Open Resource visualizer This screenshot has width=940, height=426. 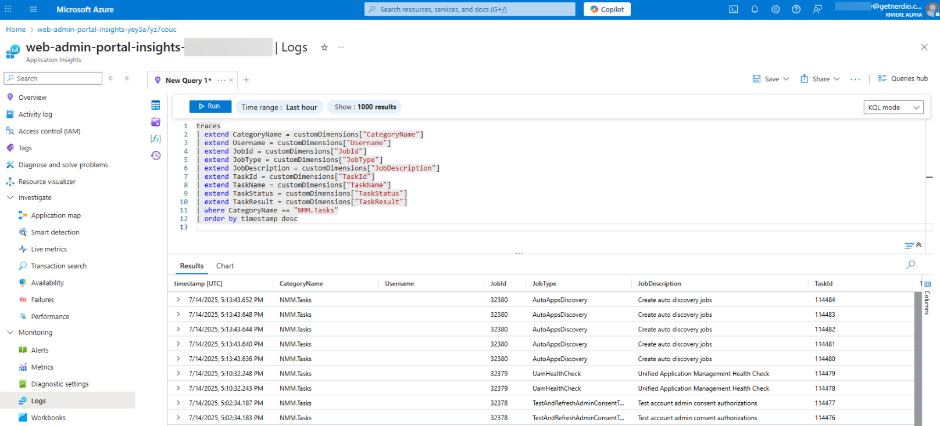click(x=47, y=182)
